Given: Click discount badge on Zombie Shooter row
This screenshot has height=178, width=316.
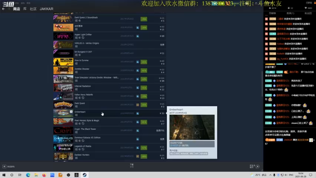Looking at the screenshot, I should pyautogui.click(x=144, y=70).
